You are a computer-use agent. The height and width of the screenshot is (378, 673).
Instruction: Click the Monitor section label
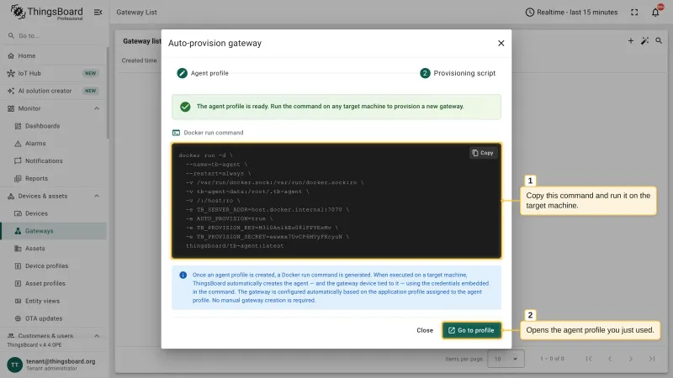[x=29, y=108]
